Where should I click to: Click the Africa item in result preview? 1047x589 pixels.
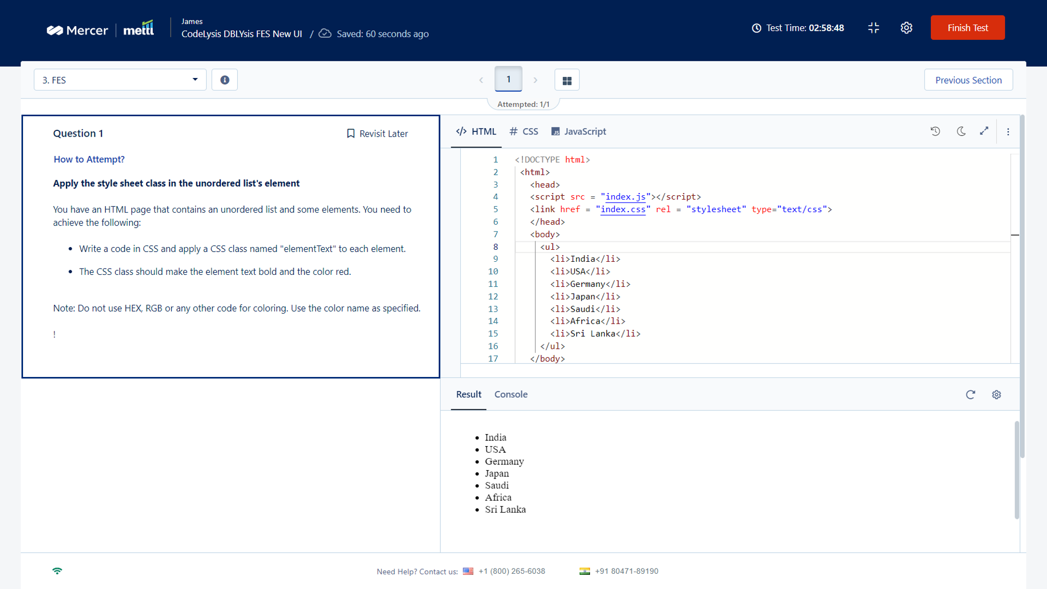pyautogui.click(x=498, y=497)
